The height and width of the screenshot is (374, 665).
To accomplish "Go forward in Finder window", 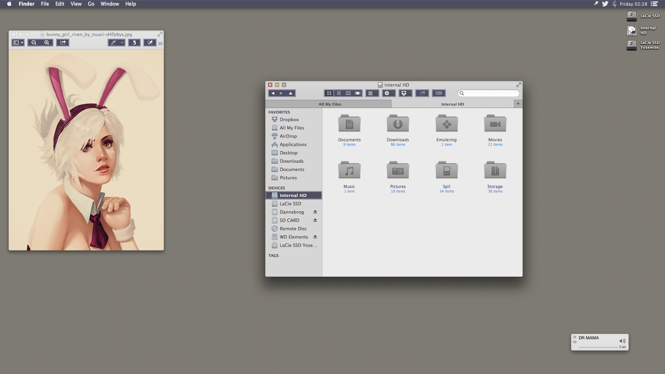I will 282,93.
